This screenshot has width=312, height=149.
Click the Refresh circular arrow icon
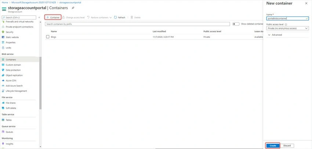(115, 18)
